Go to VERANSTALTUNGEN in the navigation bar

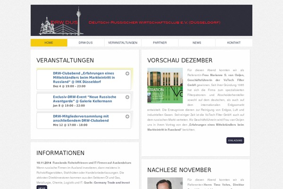tap(123, 43)
